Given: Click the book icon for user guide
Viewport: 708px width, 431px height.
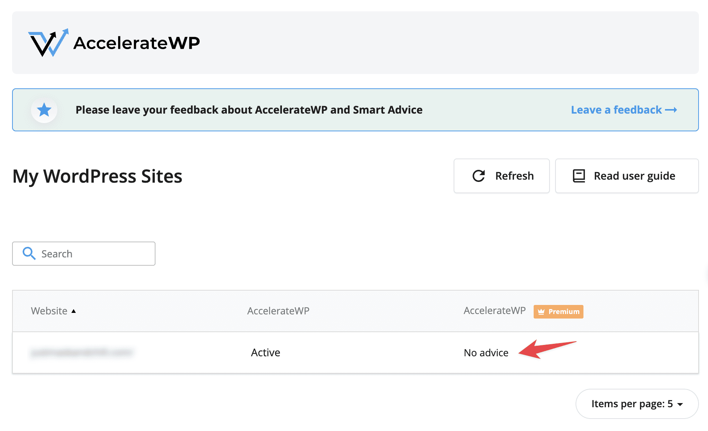Looking at the screenshot, I should click(579, 176).
